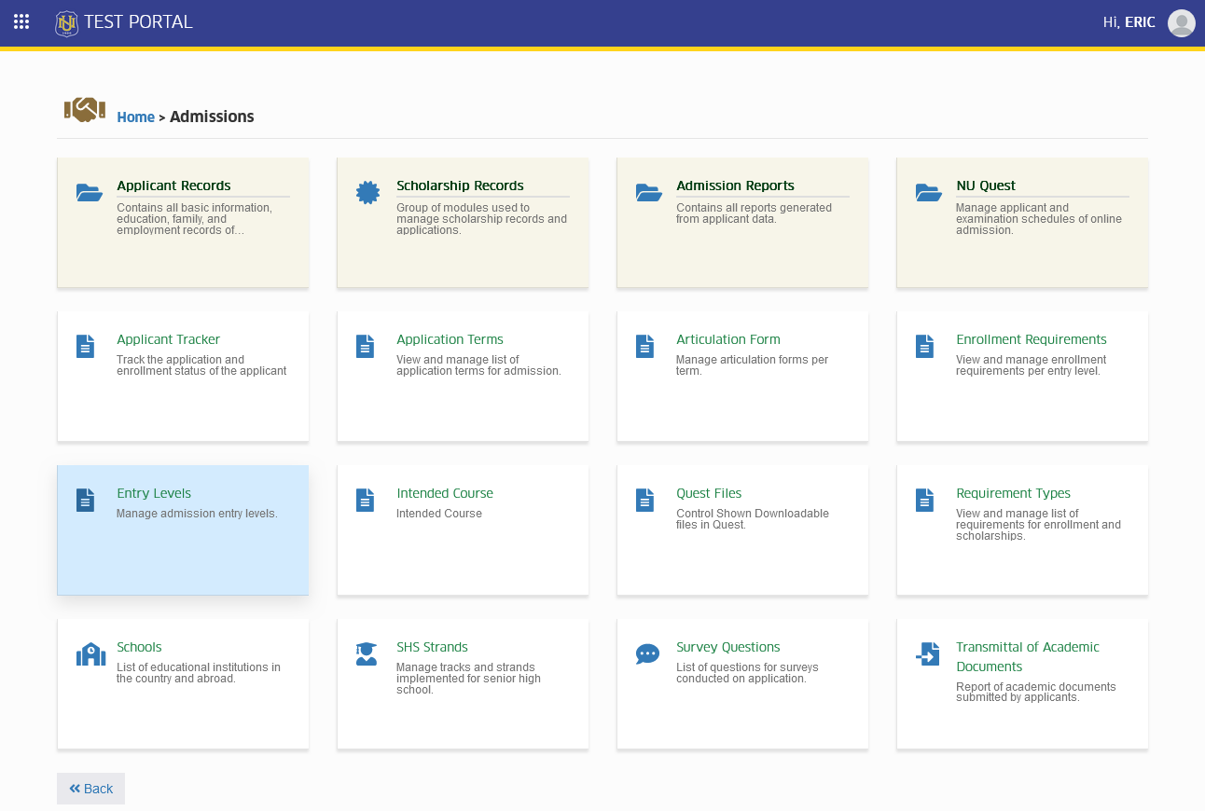Click the NU Quest folder icon
The height and width of the screenshot is (811, 1205).
coord(929,193)
